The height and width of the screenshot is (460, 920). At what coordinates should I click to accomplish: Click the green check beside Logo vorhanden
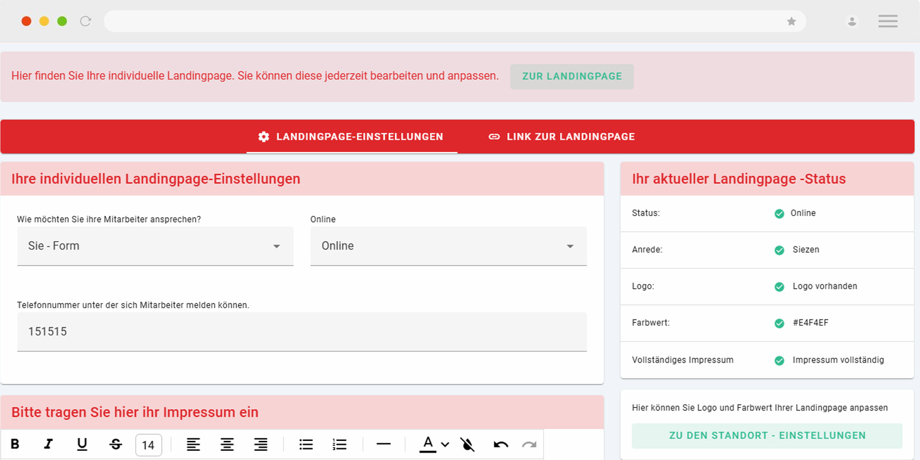pos(780,286)
